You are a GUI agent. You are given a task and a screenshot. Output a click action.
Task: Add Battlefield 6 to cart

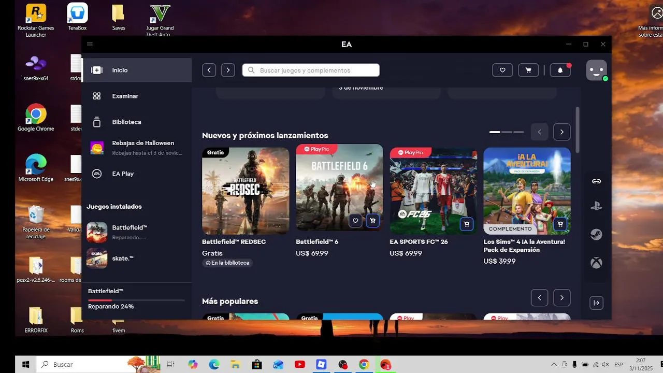372,221
